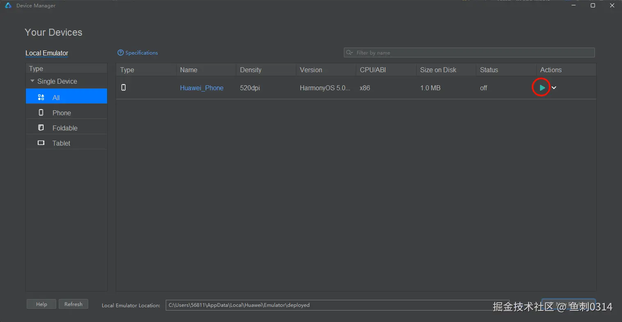Maximize the Device Manager window
622x322 pixels.
point(593,5)
